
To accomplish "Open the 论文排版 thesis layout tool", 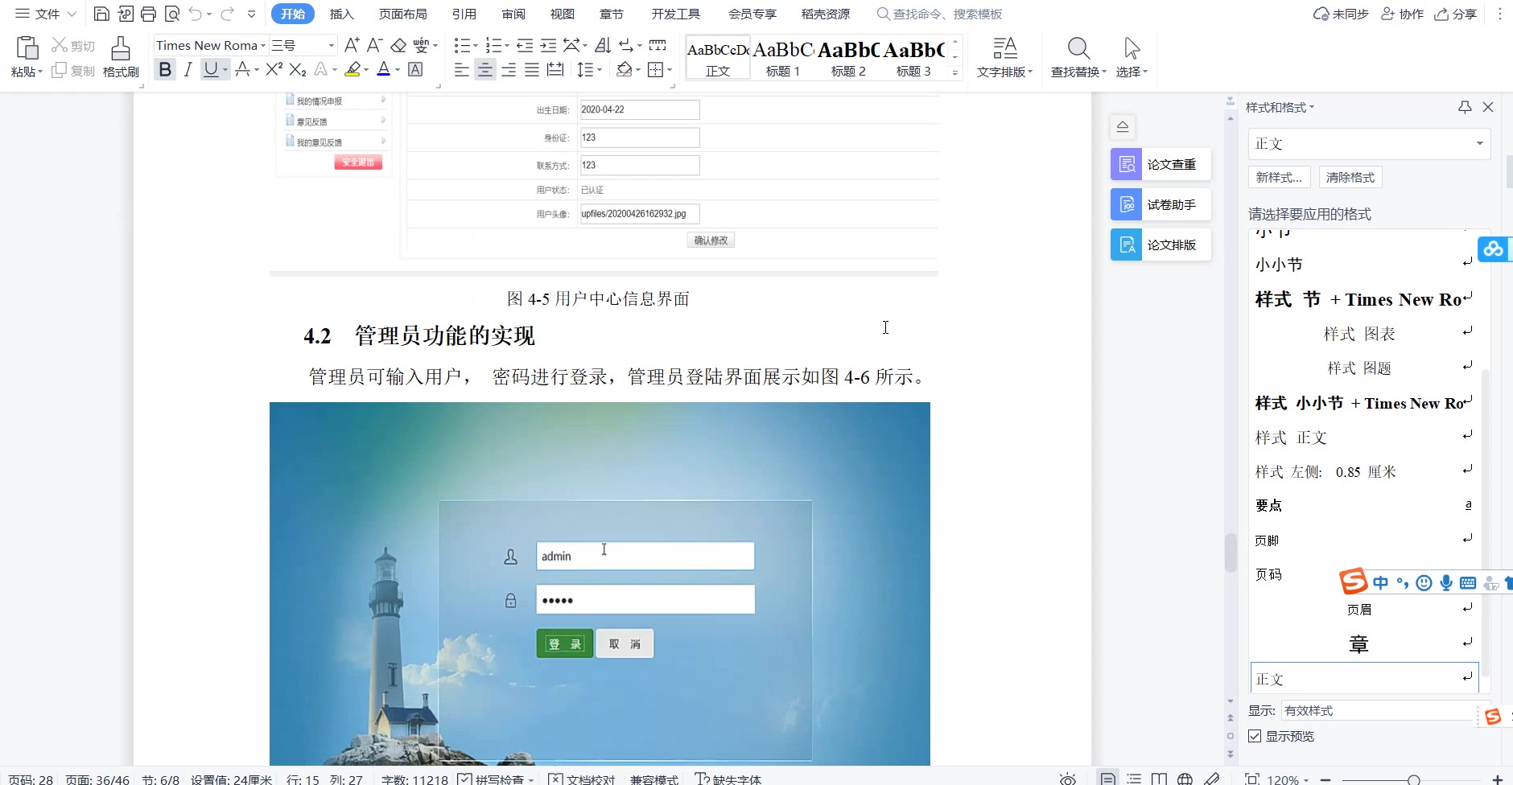I will pos(1161,245).
